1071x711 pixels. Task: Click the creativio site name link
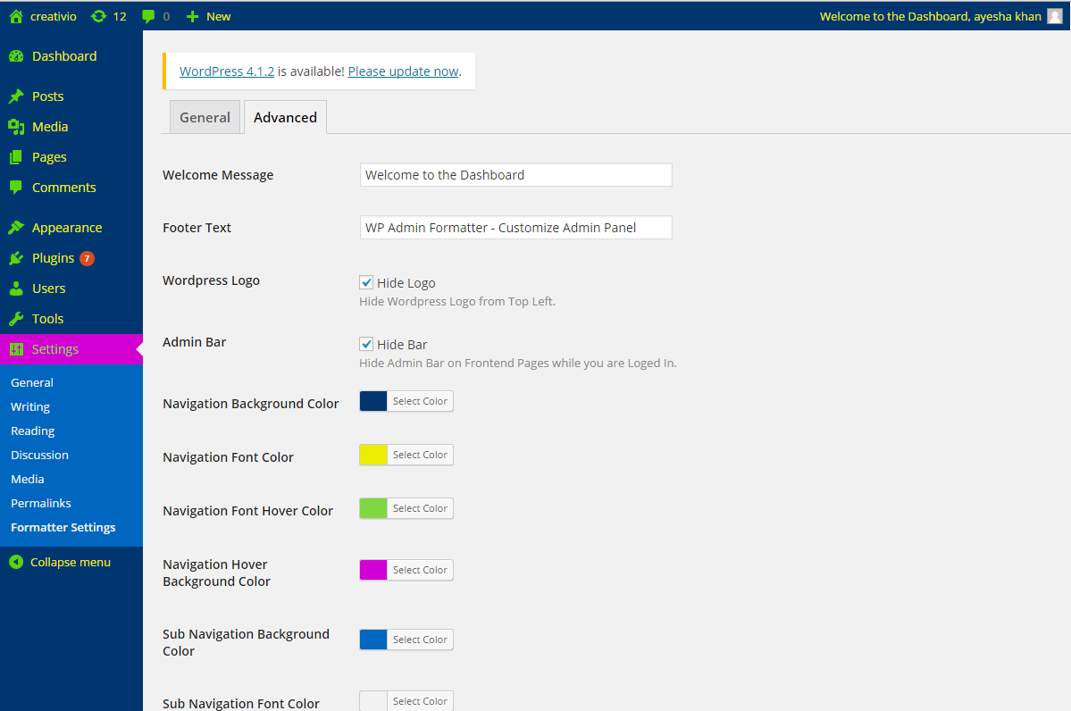coord(54,16)
